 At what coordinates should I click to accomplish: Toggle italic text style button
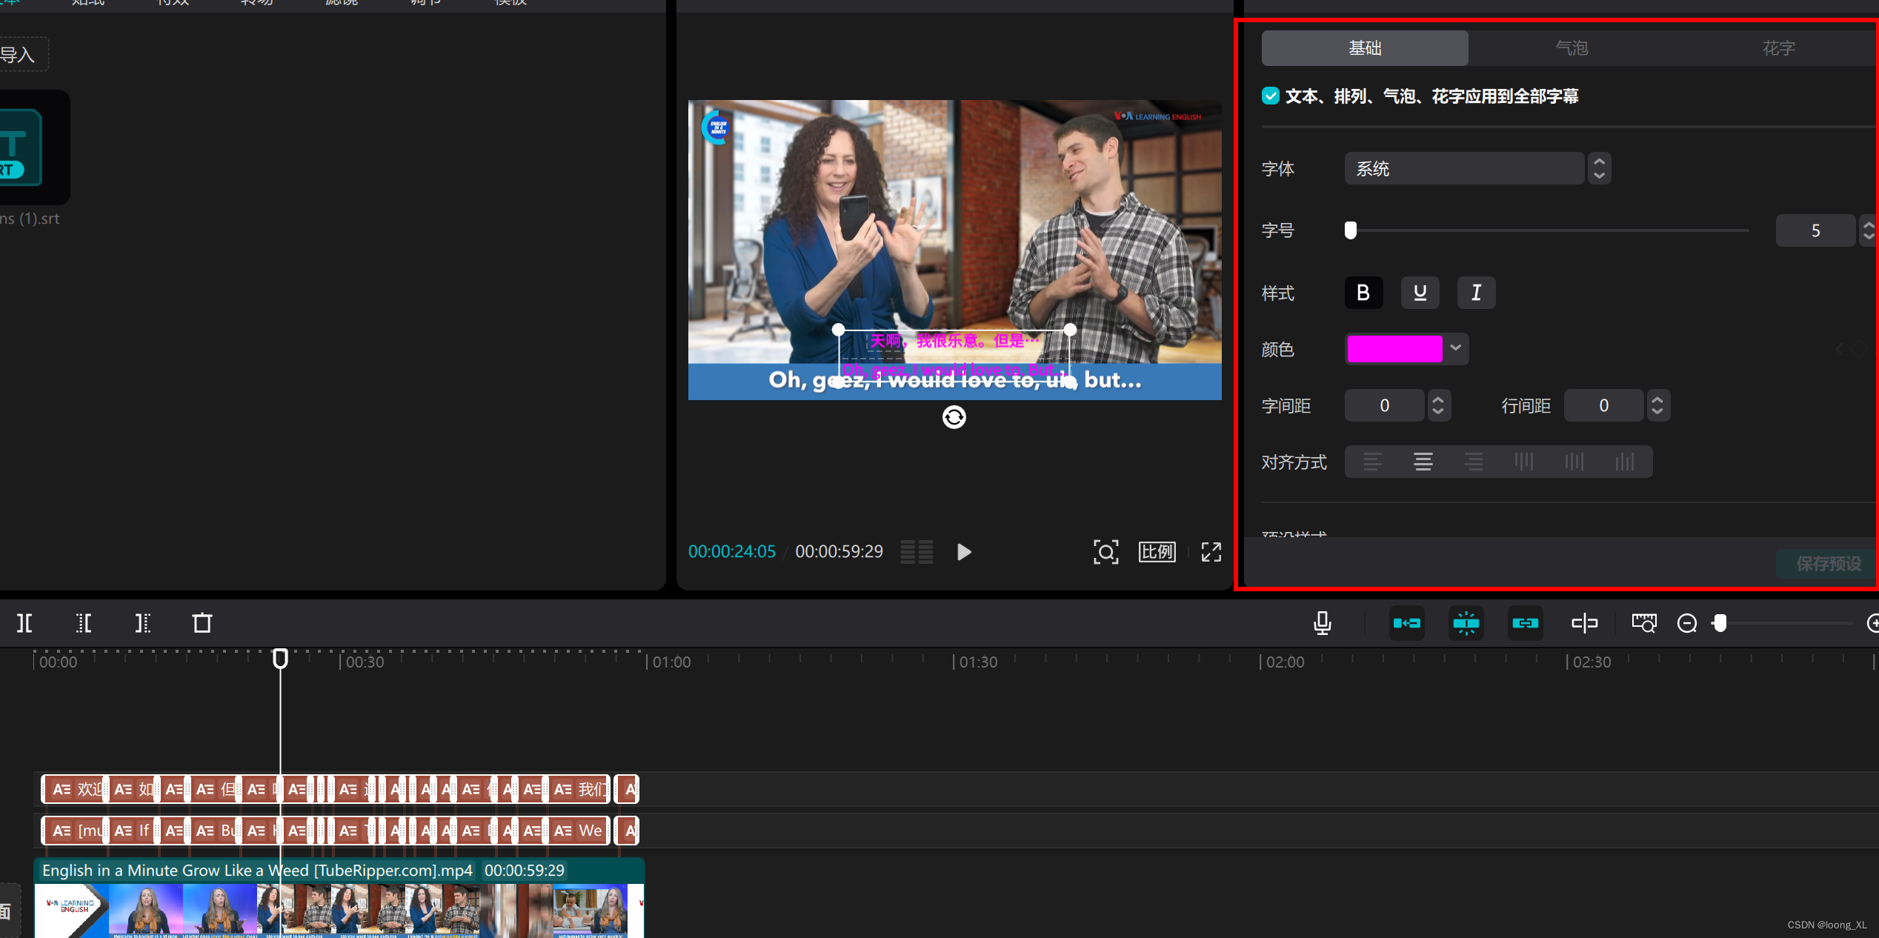[x=1476, y=293]
